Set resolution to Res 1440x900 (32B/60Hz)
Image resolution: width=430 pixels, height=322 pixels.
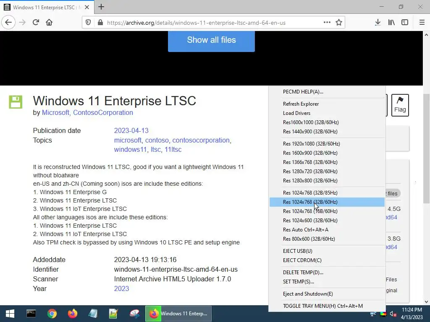[x=327, y=131]
